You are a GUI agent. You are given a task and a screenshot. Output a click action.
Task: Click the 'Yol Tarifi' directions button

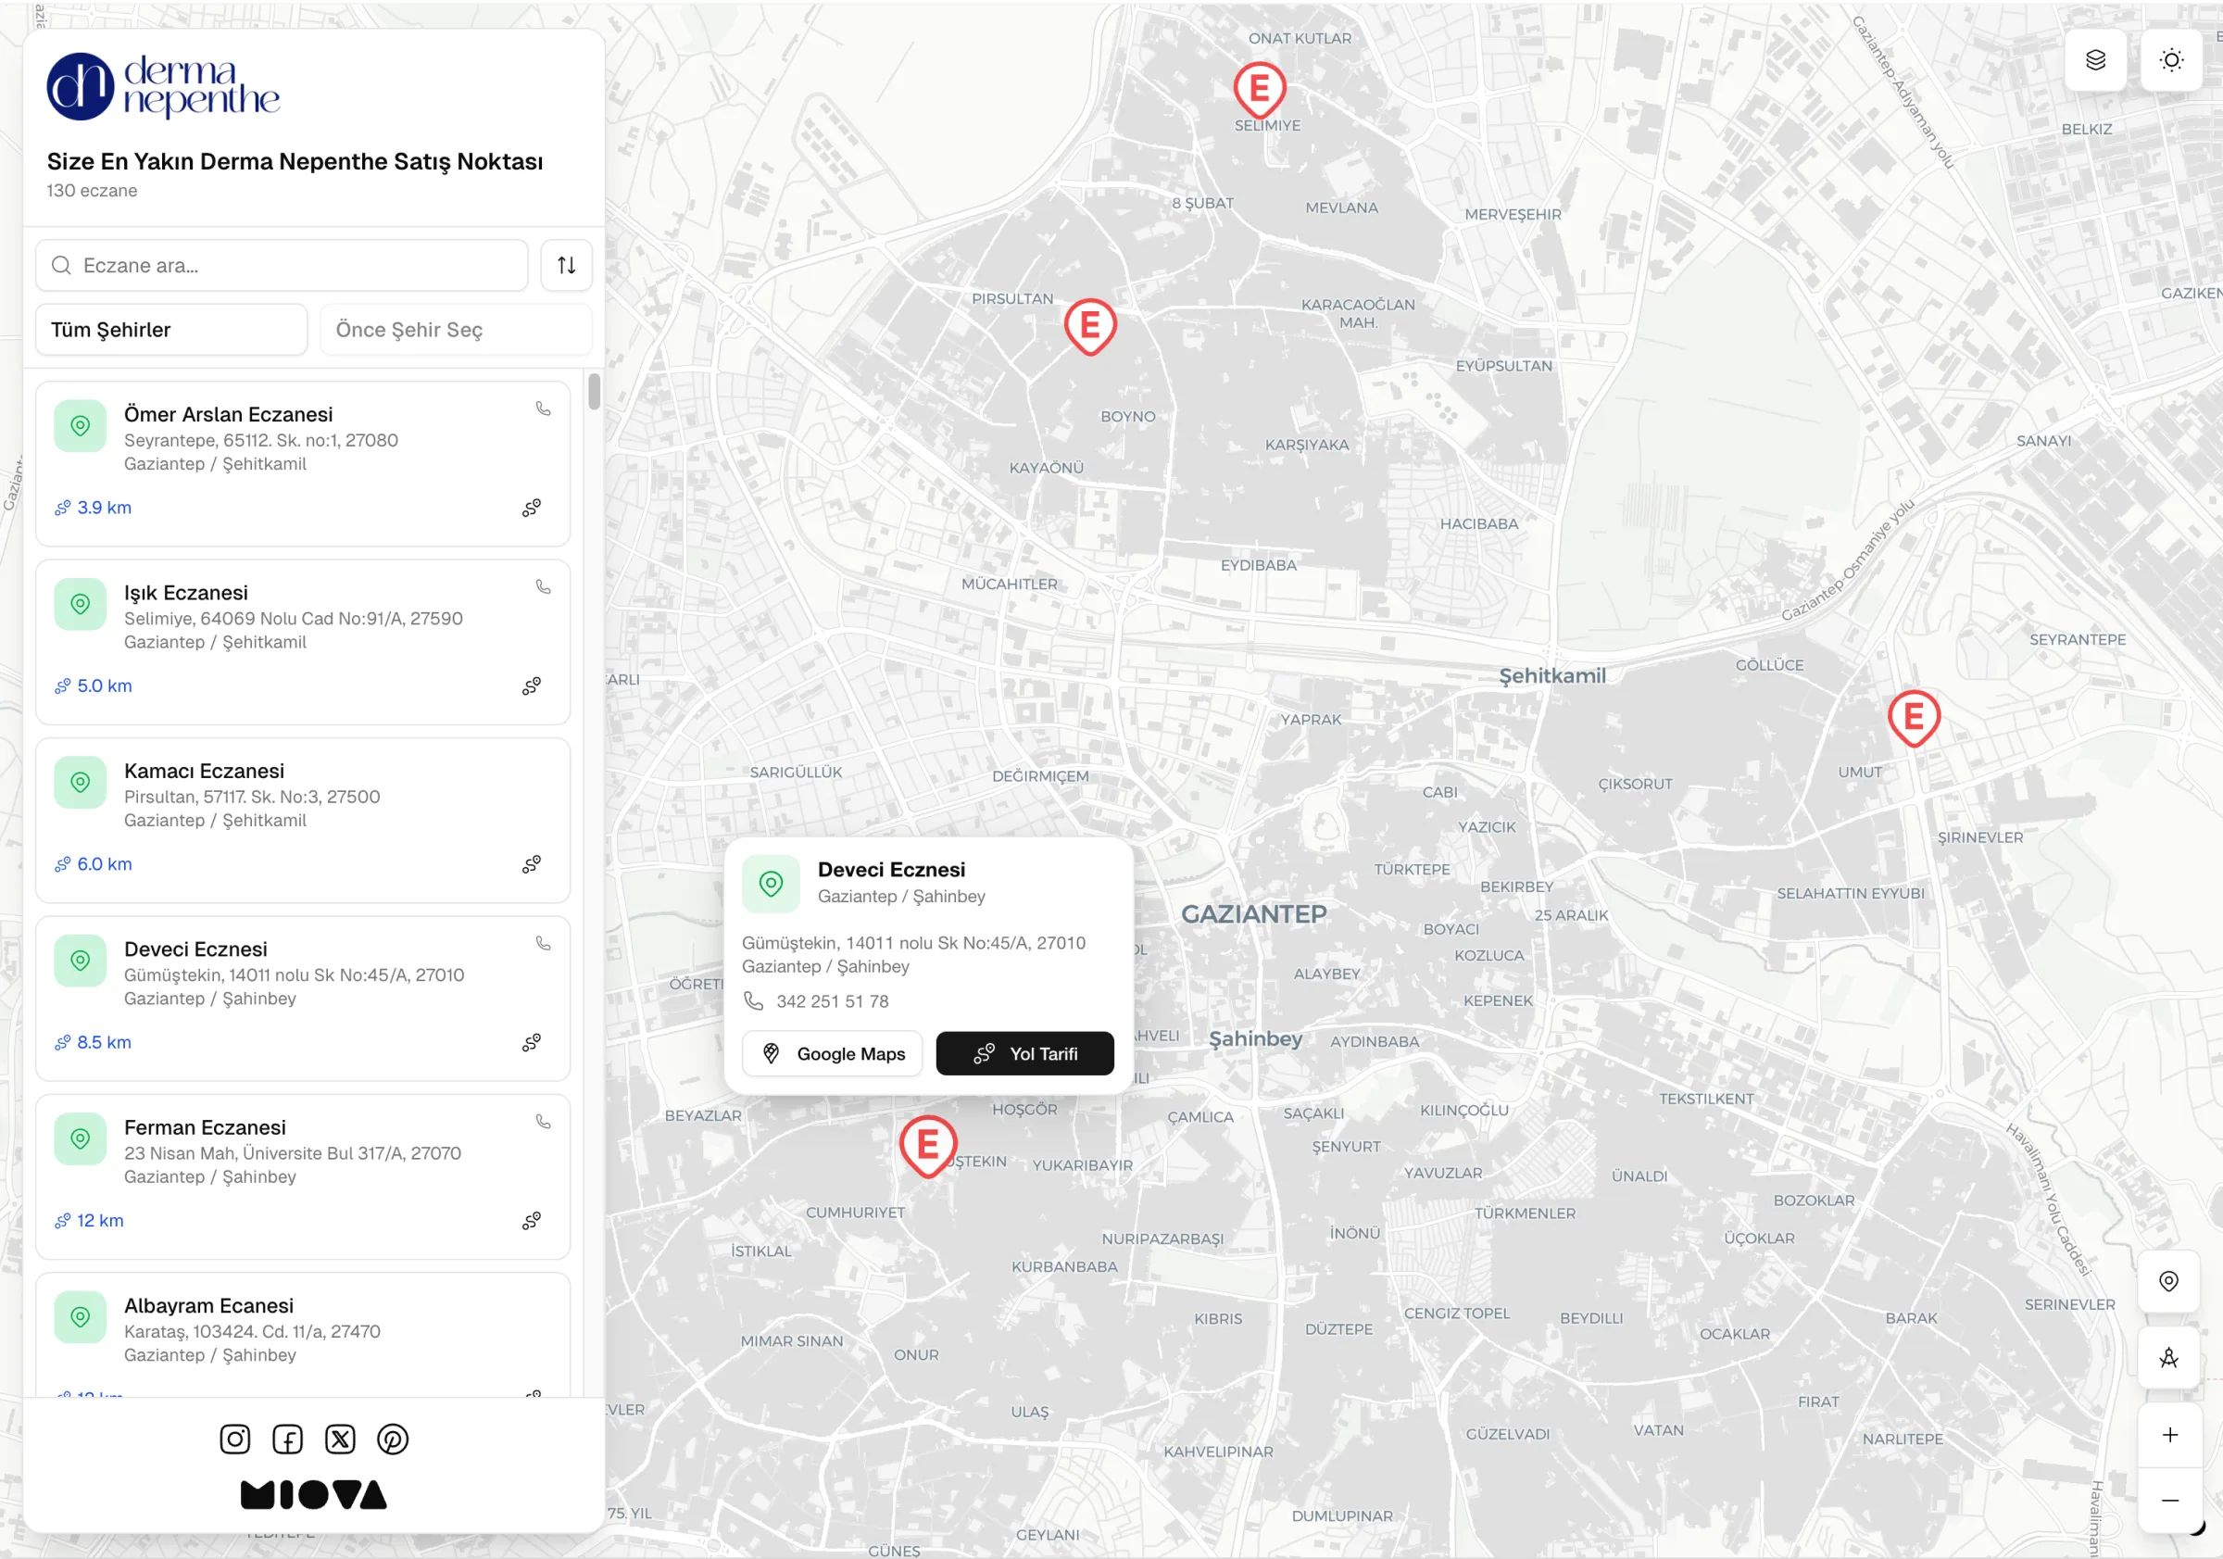(1025, 1053)
